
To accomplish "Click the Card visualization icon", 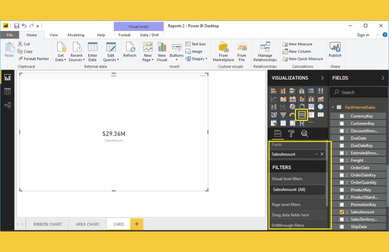I will tap(302, 115).
